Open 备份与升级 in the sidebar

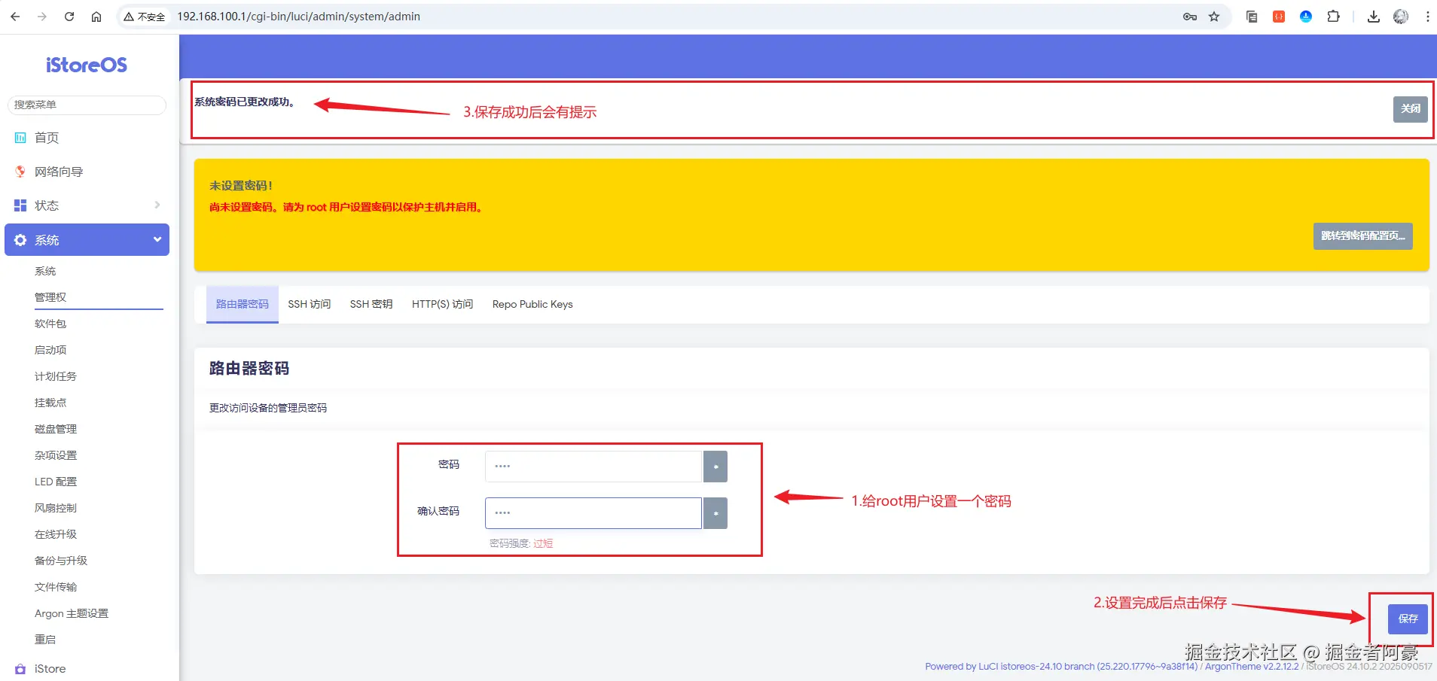pyautogui.click(x=61, y=561)
